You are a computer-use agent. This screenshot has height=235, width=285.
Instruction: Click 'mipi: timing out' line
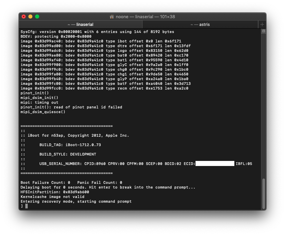coord(39,102)
